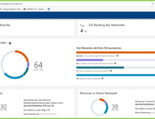Click info icon next to Einblicke Interesse wecken

[x=111, y=71]
